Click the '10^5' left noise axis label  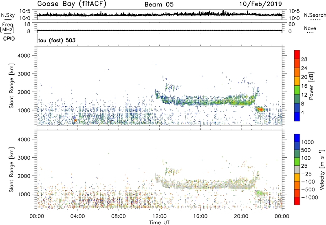(x=25, y=11)
